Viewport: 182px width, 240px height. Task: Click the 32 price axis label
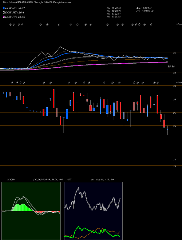174,73
